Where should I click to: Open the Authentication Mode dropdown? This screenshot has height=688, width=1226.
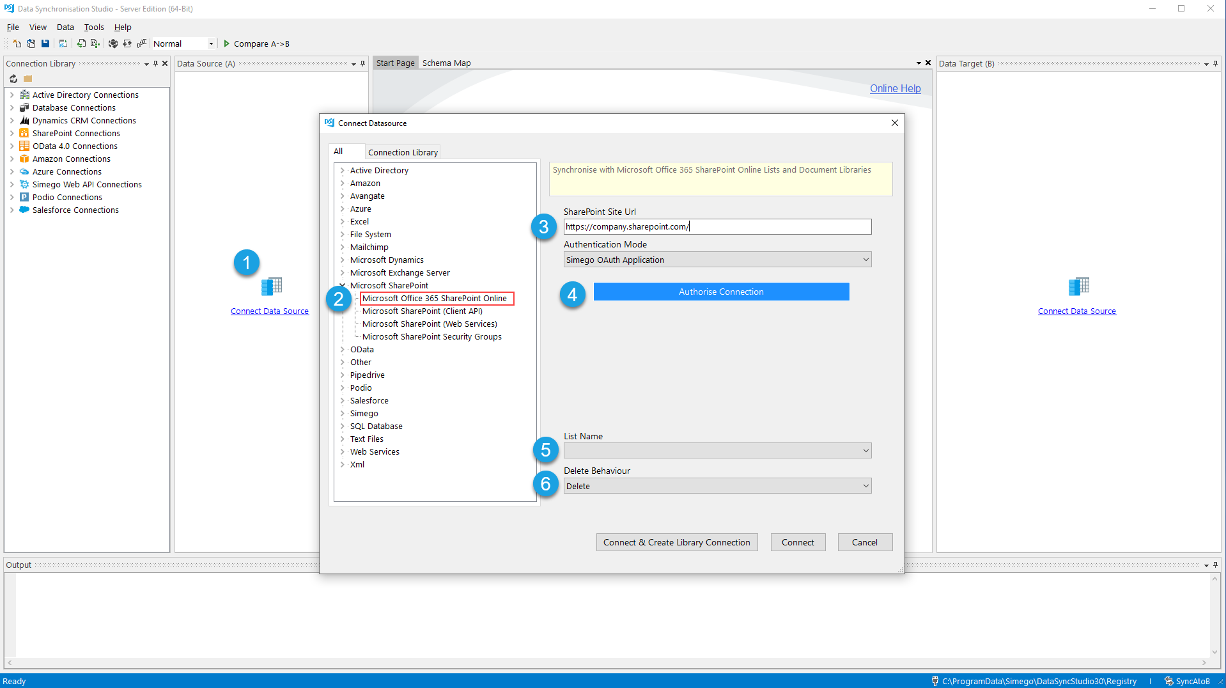click(865, 260)
